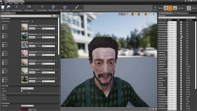Click the details search magnifier icon
Viewport: 197px width, 111px height.
pyautogui.click(x=51, y=16)
